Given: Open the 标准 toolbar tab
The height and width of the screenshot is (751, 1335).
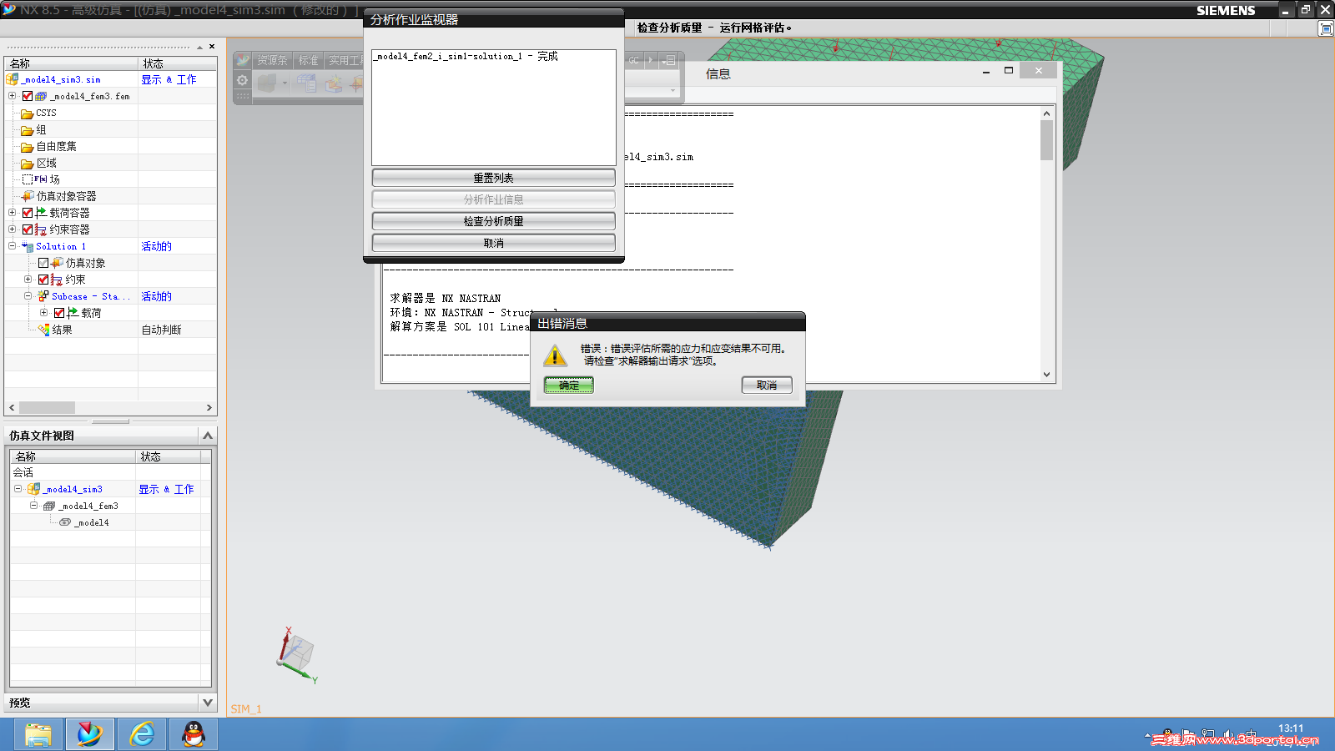Looking at the screenshot, I should 309,60.
